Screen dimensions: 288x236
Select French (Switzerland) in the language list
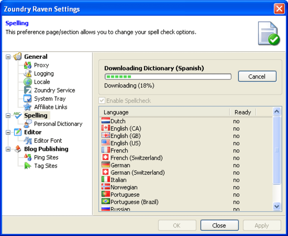point(136,158)
